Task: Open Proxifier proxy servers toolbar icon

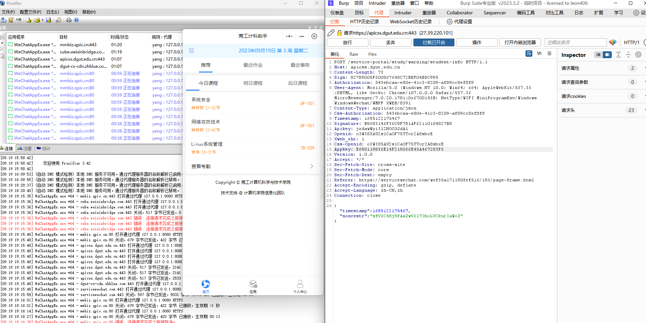Action: tap(3, 20)
